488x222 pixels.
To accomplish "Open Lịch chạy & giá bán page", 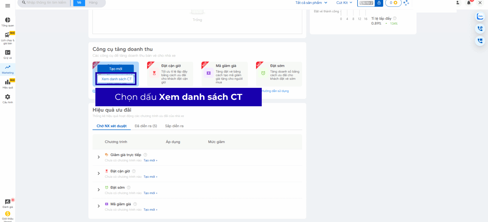I will [8, 38].
